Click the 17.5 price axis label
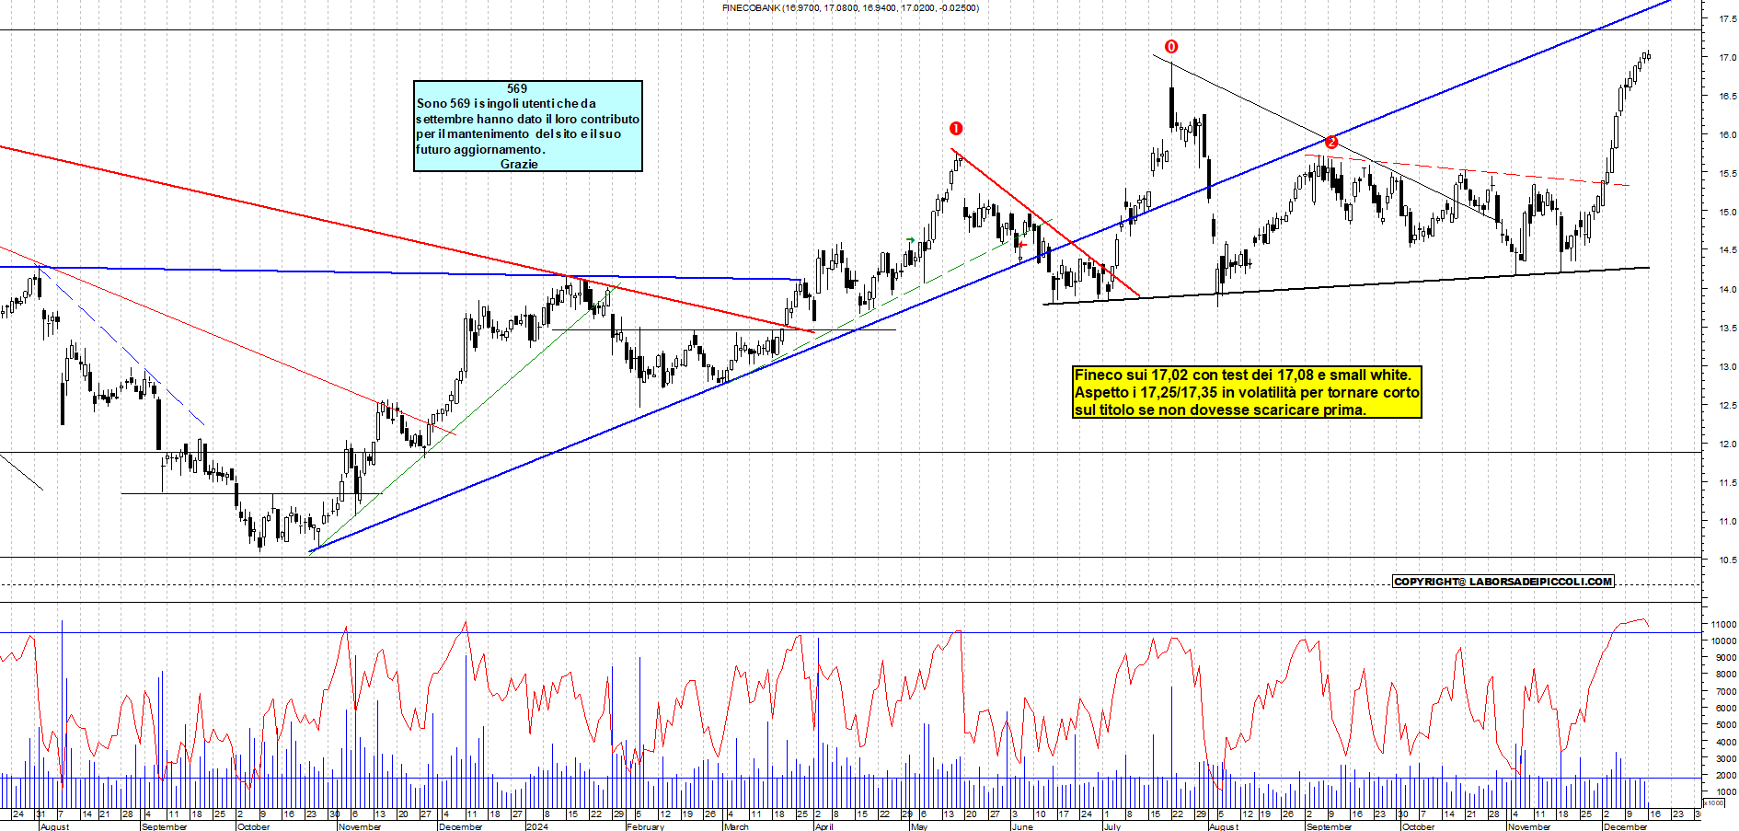This screenshot has height=831, width=1739. pos(1727,19)
